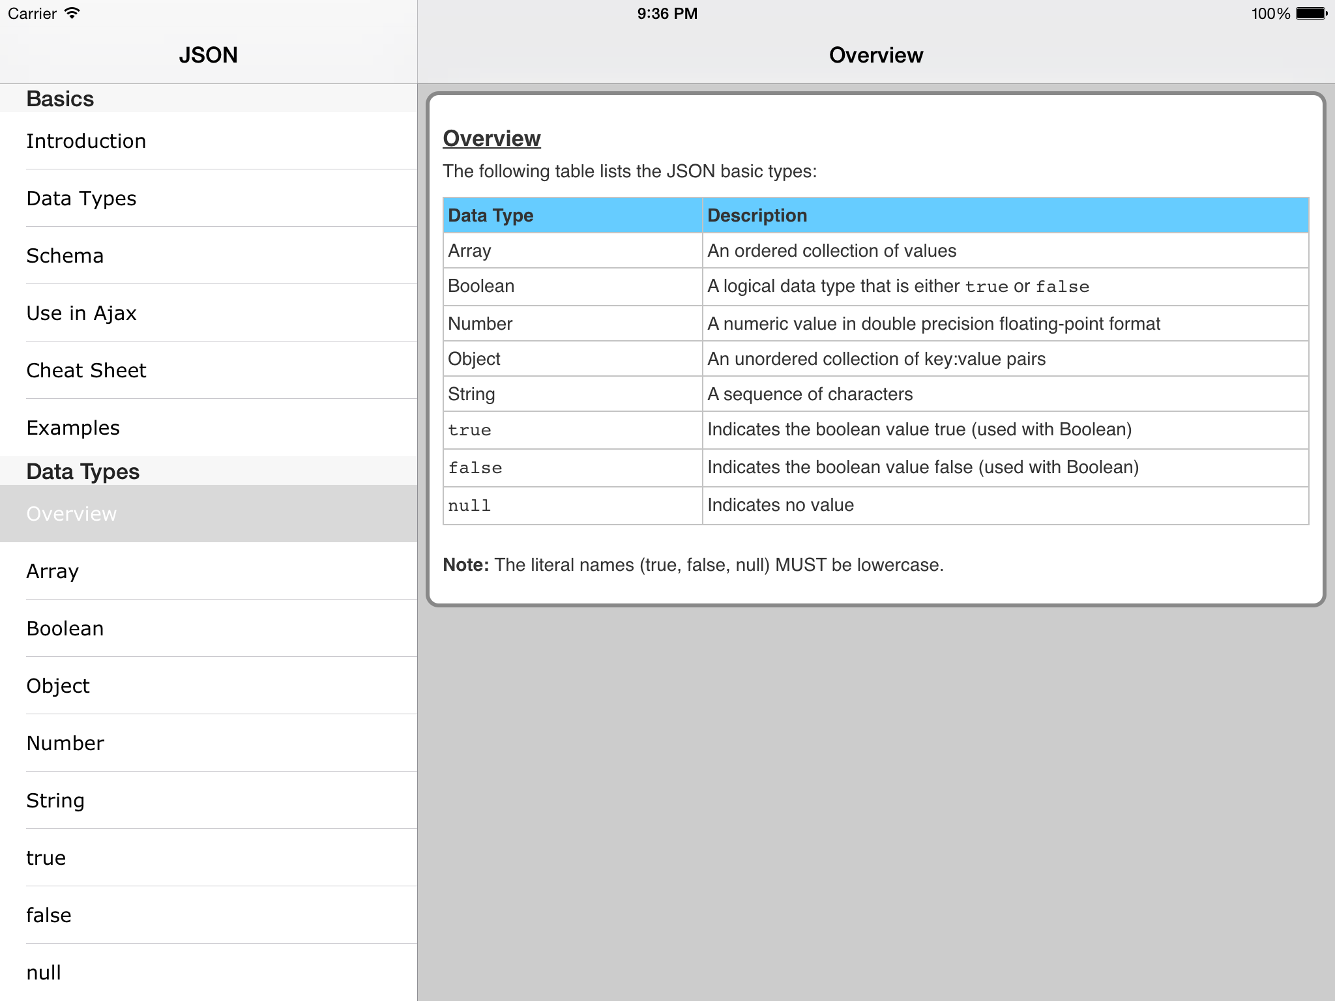Open the Array data type page
This screenshot has width=1335, height=1001.
coord(52,572)
